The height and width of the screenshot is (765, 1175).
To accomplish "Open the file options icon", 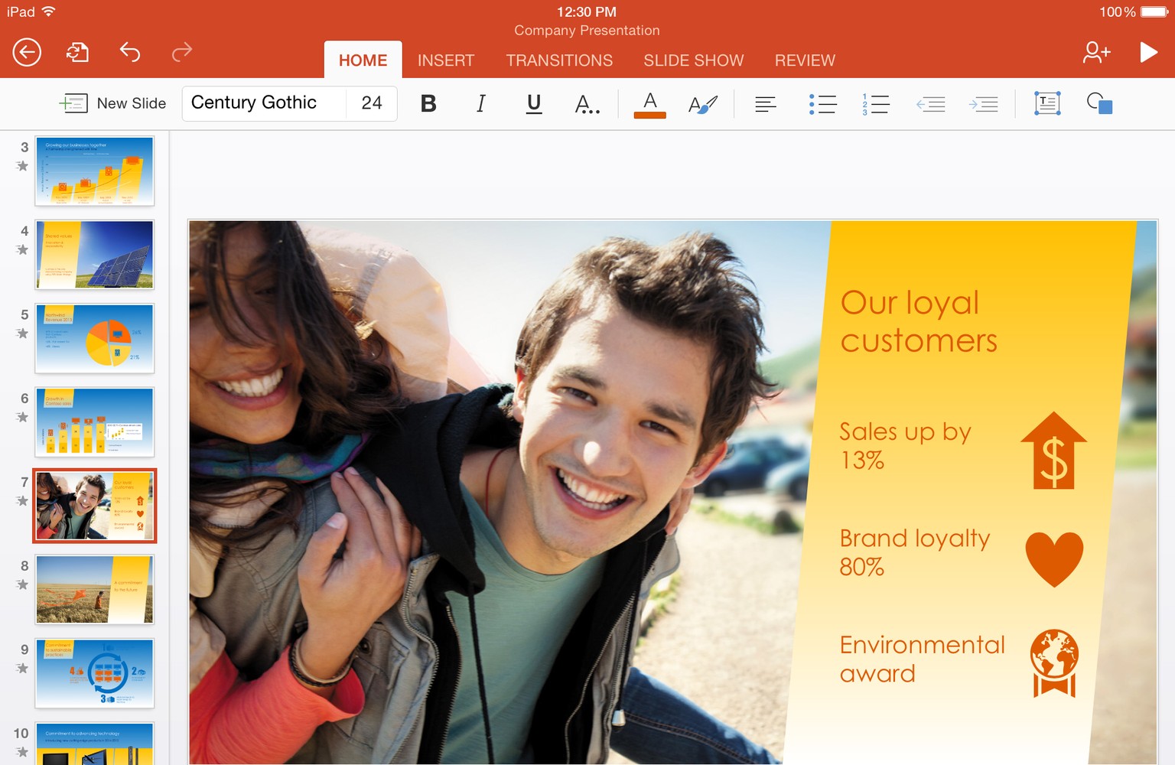I will 77,52.
